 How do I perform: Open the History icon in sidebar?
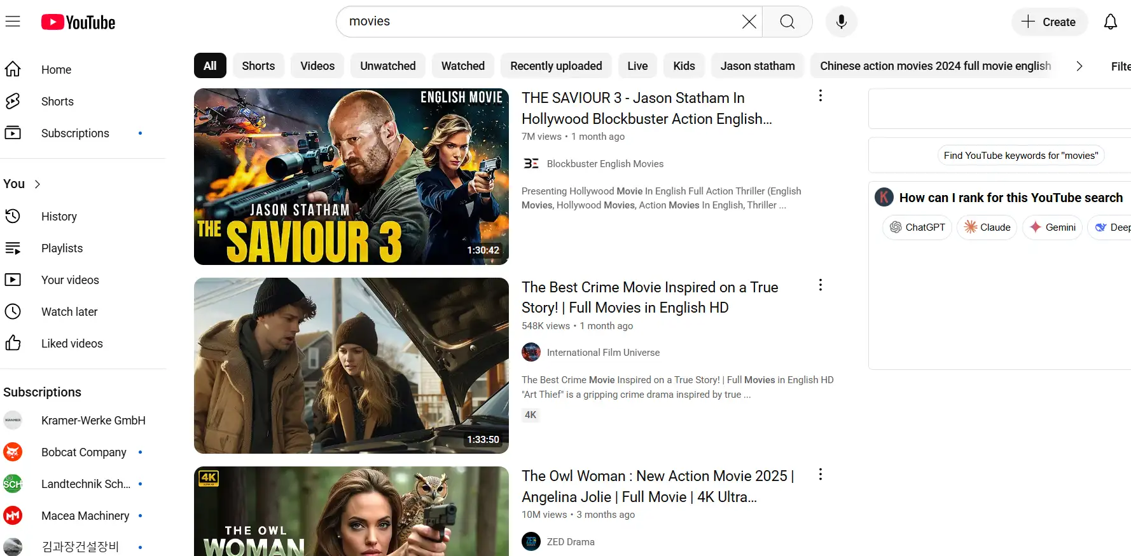click(x=13, y=216)
